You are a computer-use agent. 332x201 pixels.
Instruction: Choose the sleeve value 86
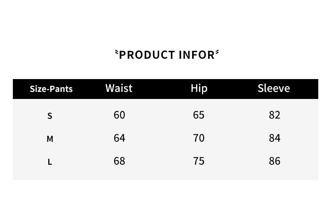pyautogui.click(x=274, y=161)
